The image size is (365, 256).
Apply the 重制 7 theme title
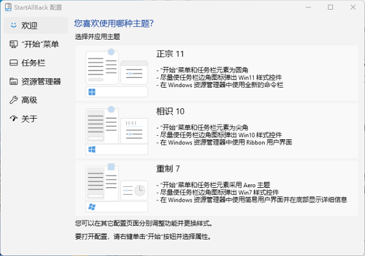coord(167,167)
